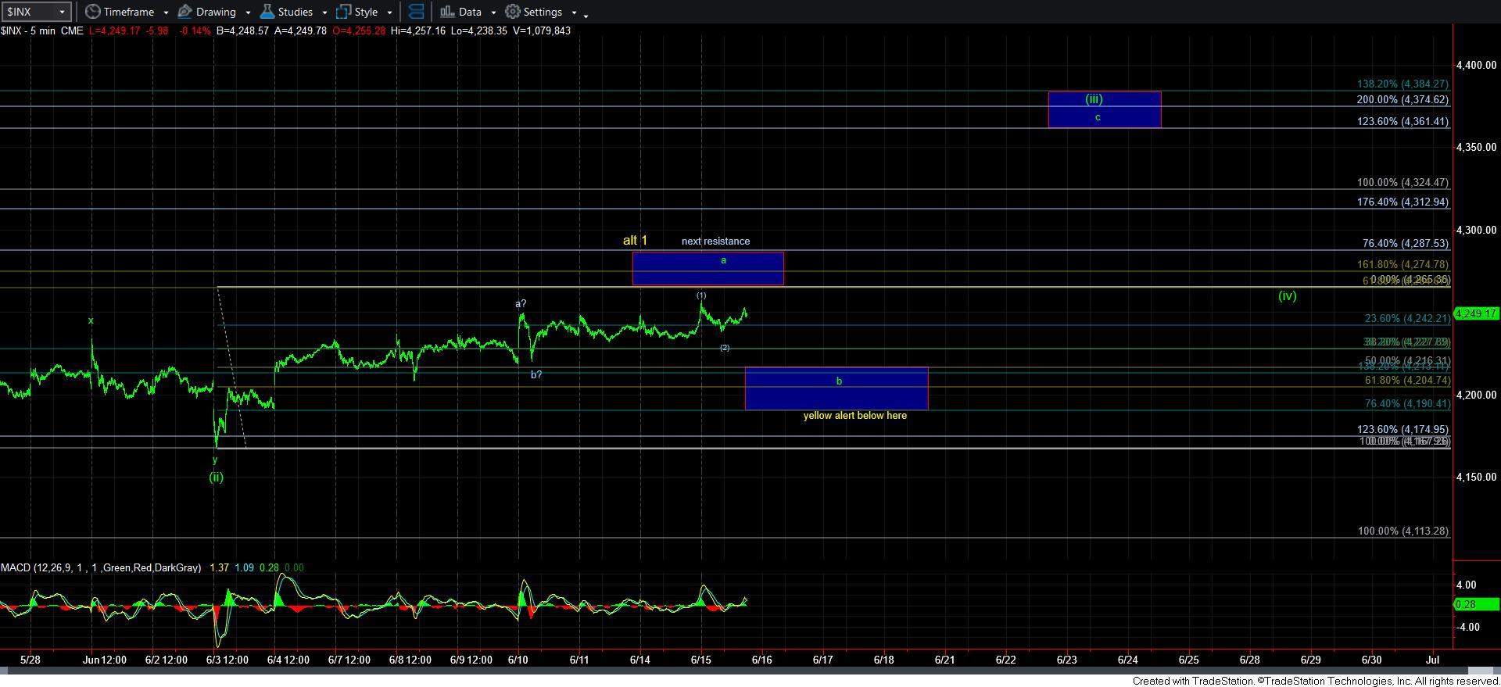Click the Style overlapping squares icon

click(343, 12)
